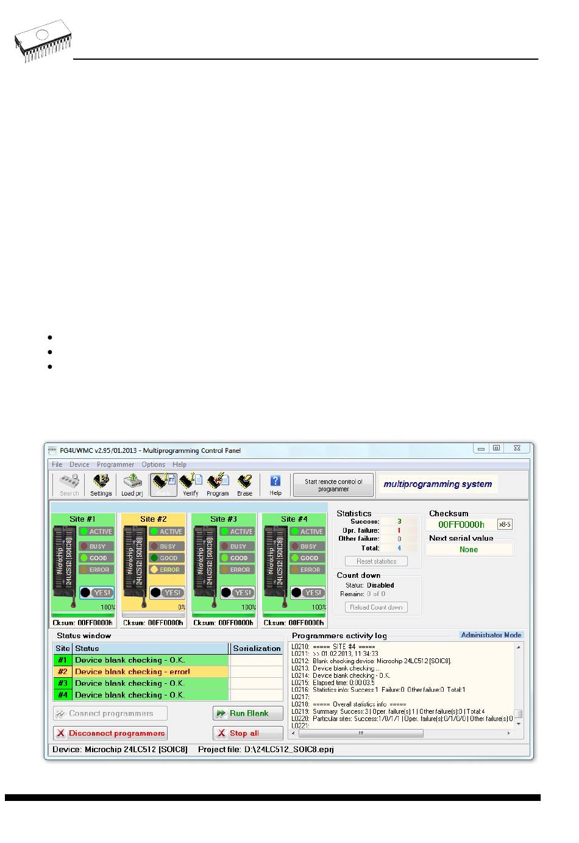Click the Connect programmers button

point(110,713)
